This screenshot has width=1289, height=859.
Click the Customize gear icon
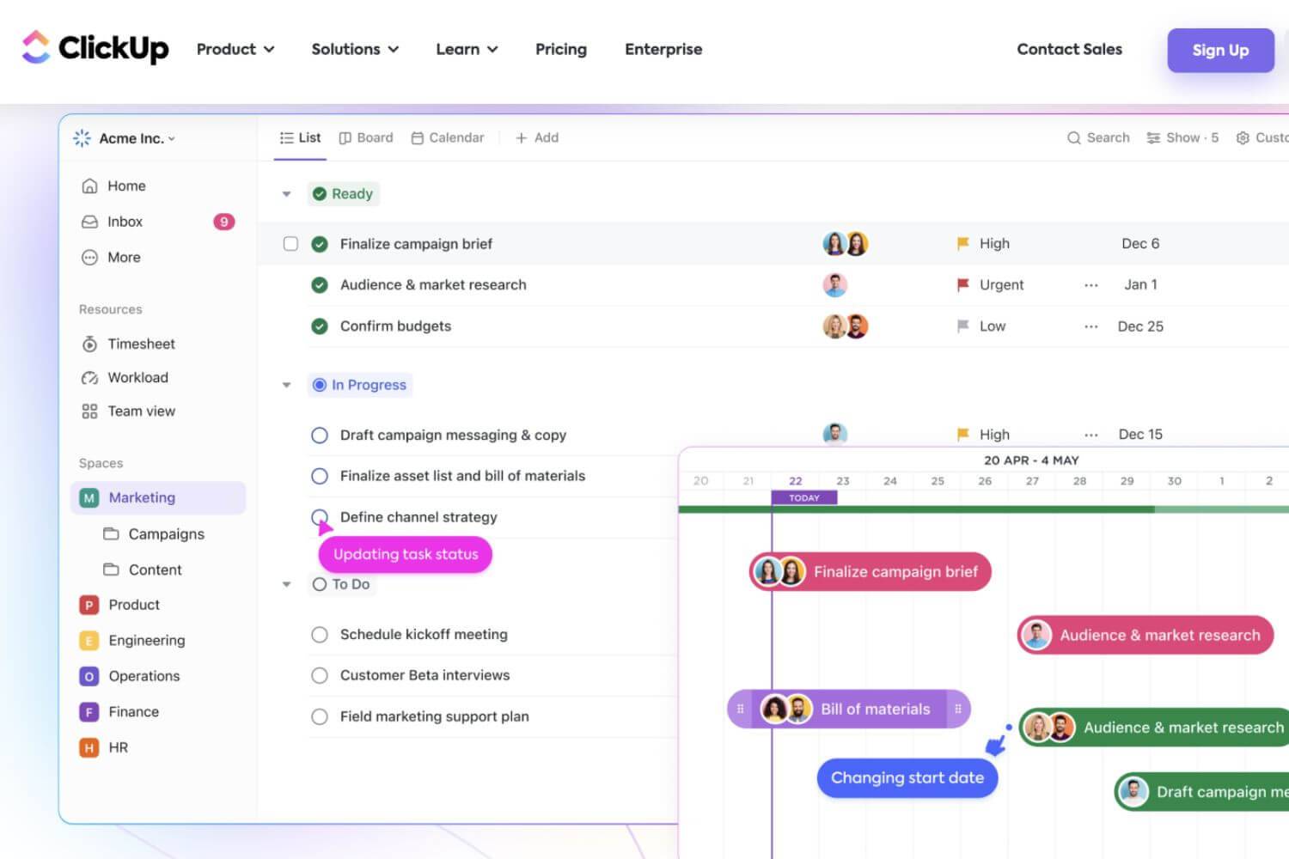click(x=1243, y=137)
